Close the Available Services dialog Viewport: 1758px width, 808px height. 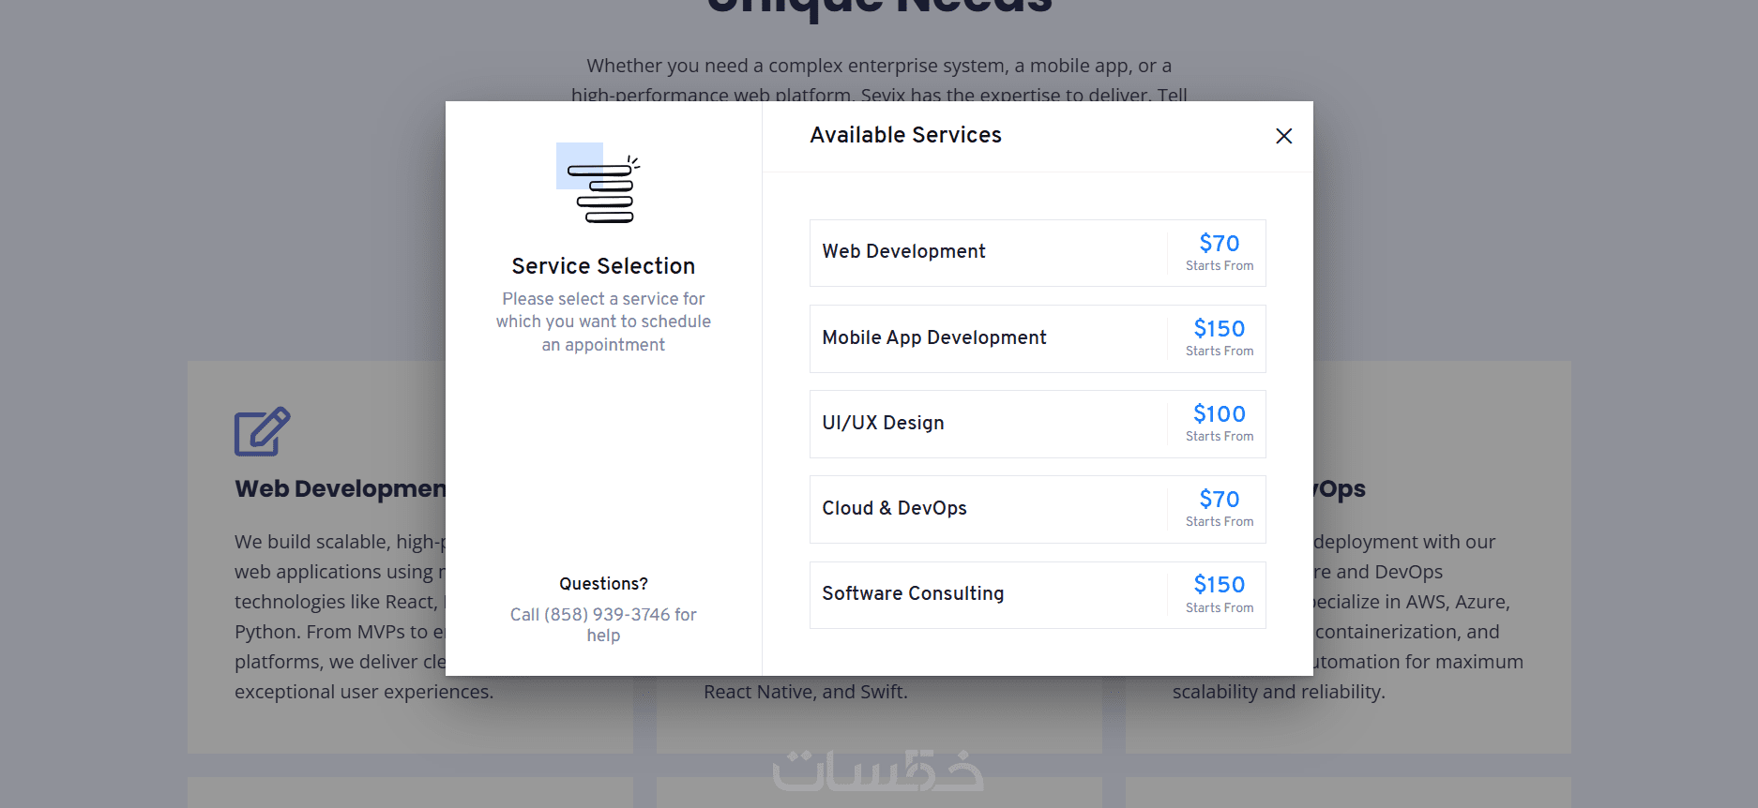point(1283,136)
